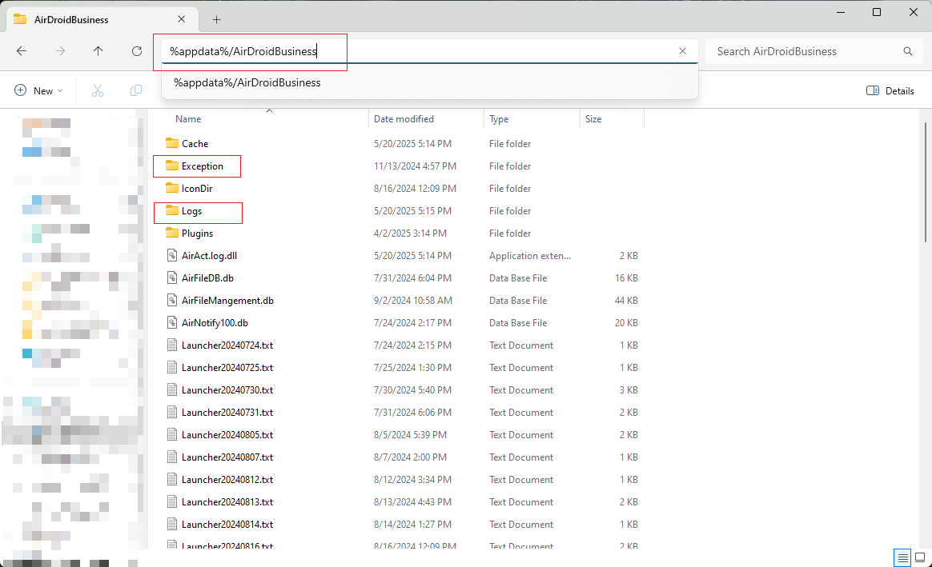This screenshot has width=932, height=567.
Task: Sort by the Type column header
Action: tap(499, 118)
